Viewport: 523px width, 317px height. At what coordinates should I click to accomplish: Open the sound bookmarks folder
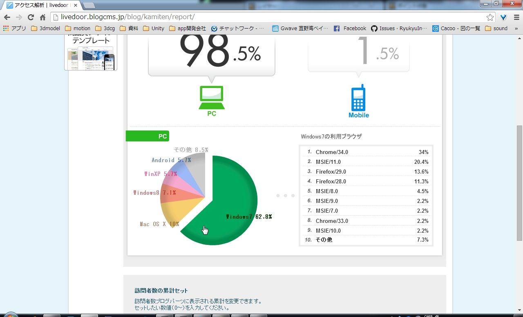click(496, 29)
